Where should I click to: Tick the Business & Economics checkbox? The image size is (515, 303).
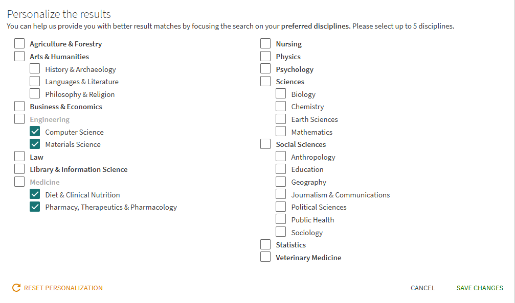[19, 107]
